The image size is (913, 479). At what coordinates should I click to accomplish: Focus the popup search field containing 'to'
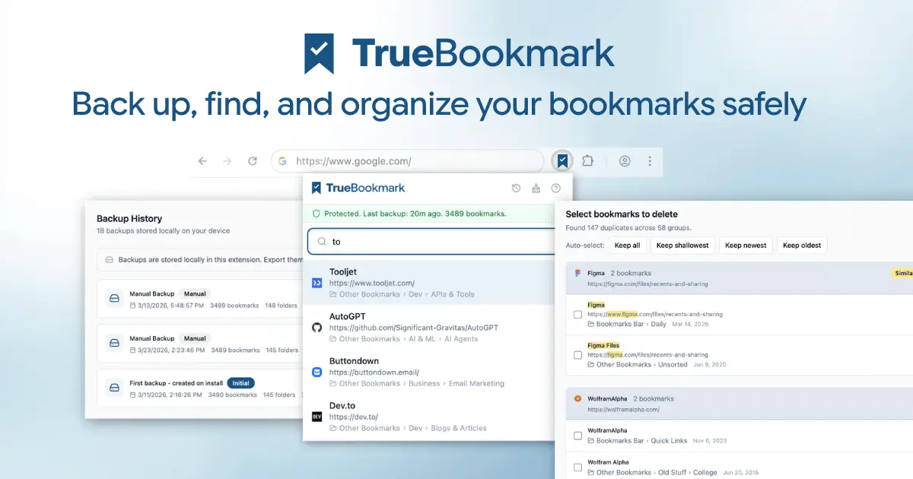(x=432, y=242)
